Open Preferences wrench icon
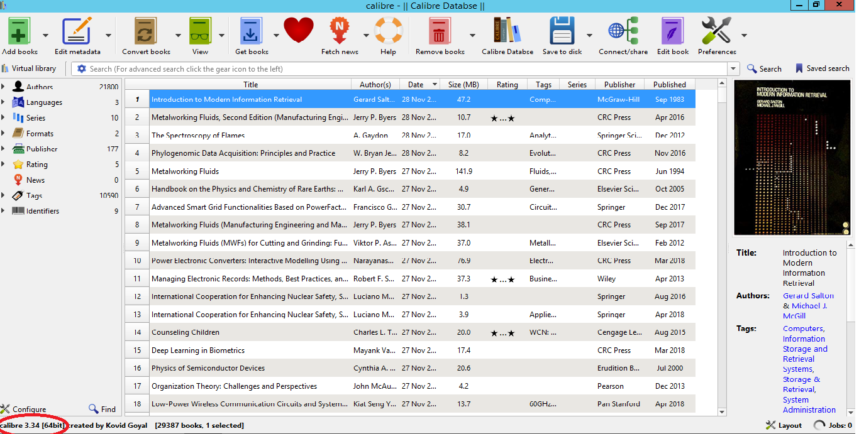 click(x=716, y=30)
